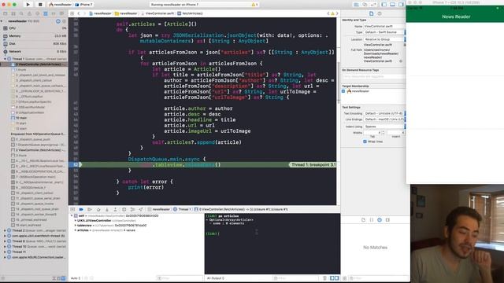The height and width of the screenshot is (283, 504).
Task: Simulate location in debug bar
Action: 141,209
